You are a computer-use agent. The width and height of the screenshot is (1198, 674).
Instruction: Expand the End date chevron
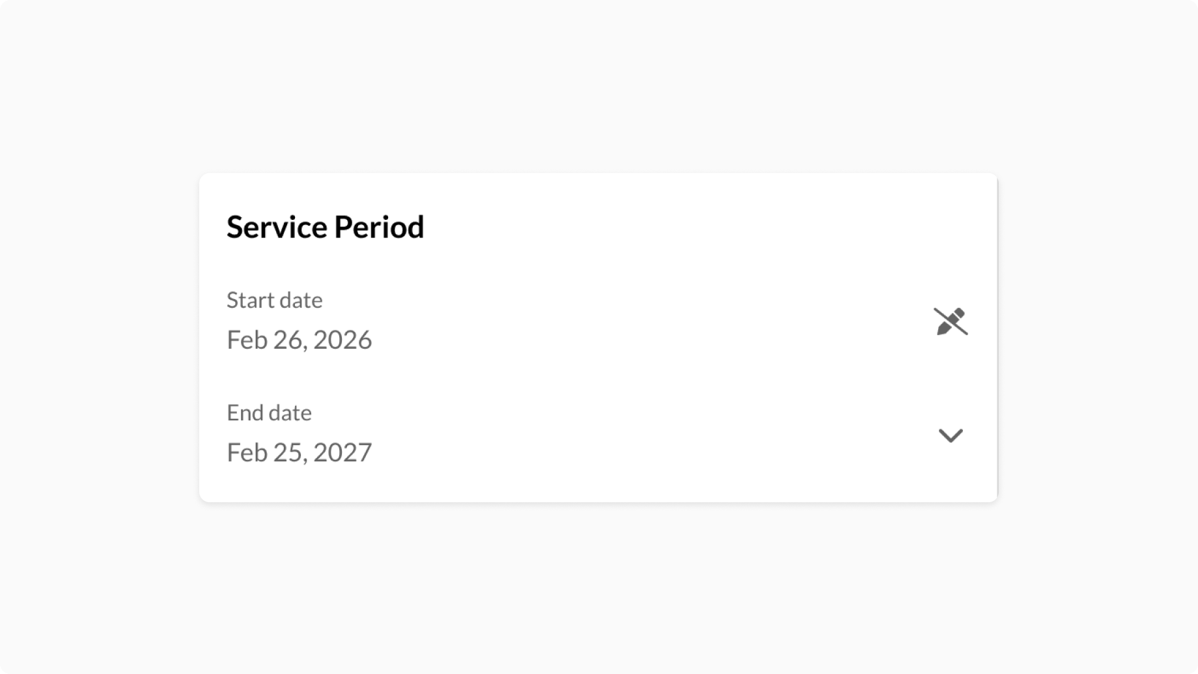click(951, 435)
